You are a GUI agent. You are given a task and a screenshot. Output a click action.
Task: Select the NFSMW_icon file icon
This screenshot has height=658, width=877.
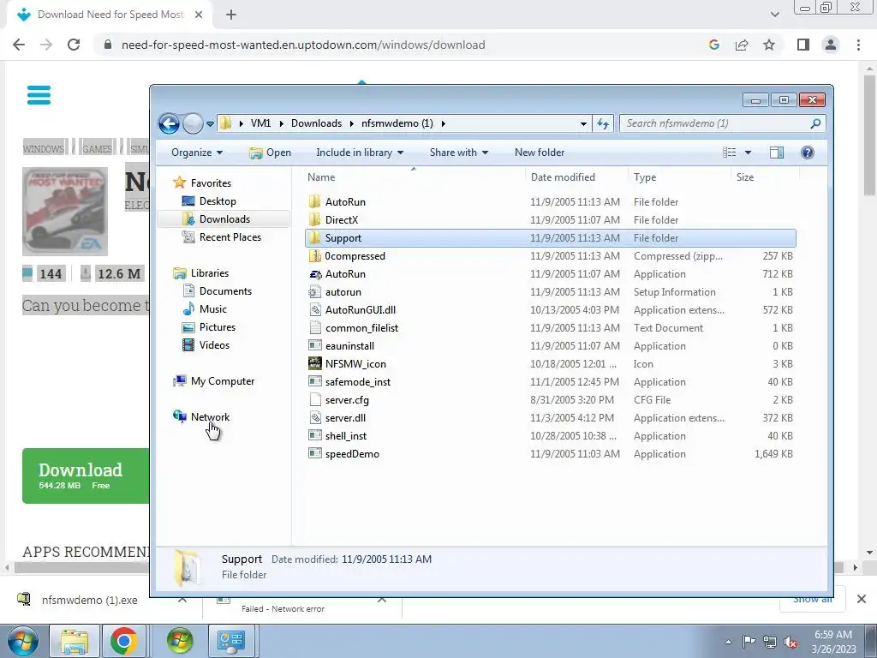point(315,363)
